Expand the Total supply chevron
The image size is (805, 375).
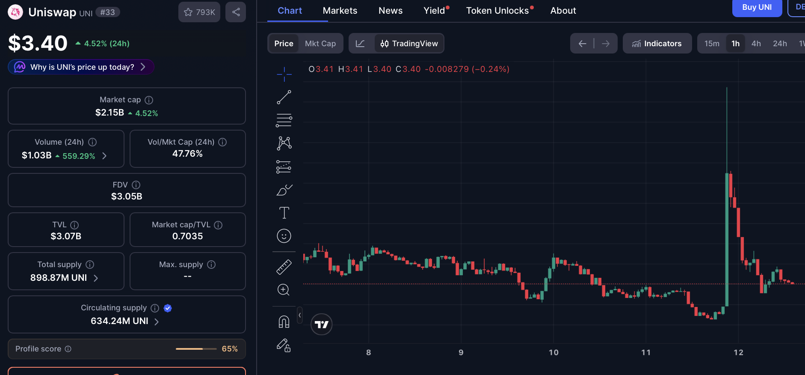(96, 278)
